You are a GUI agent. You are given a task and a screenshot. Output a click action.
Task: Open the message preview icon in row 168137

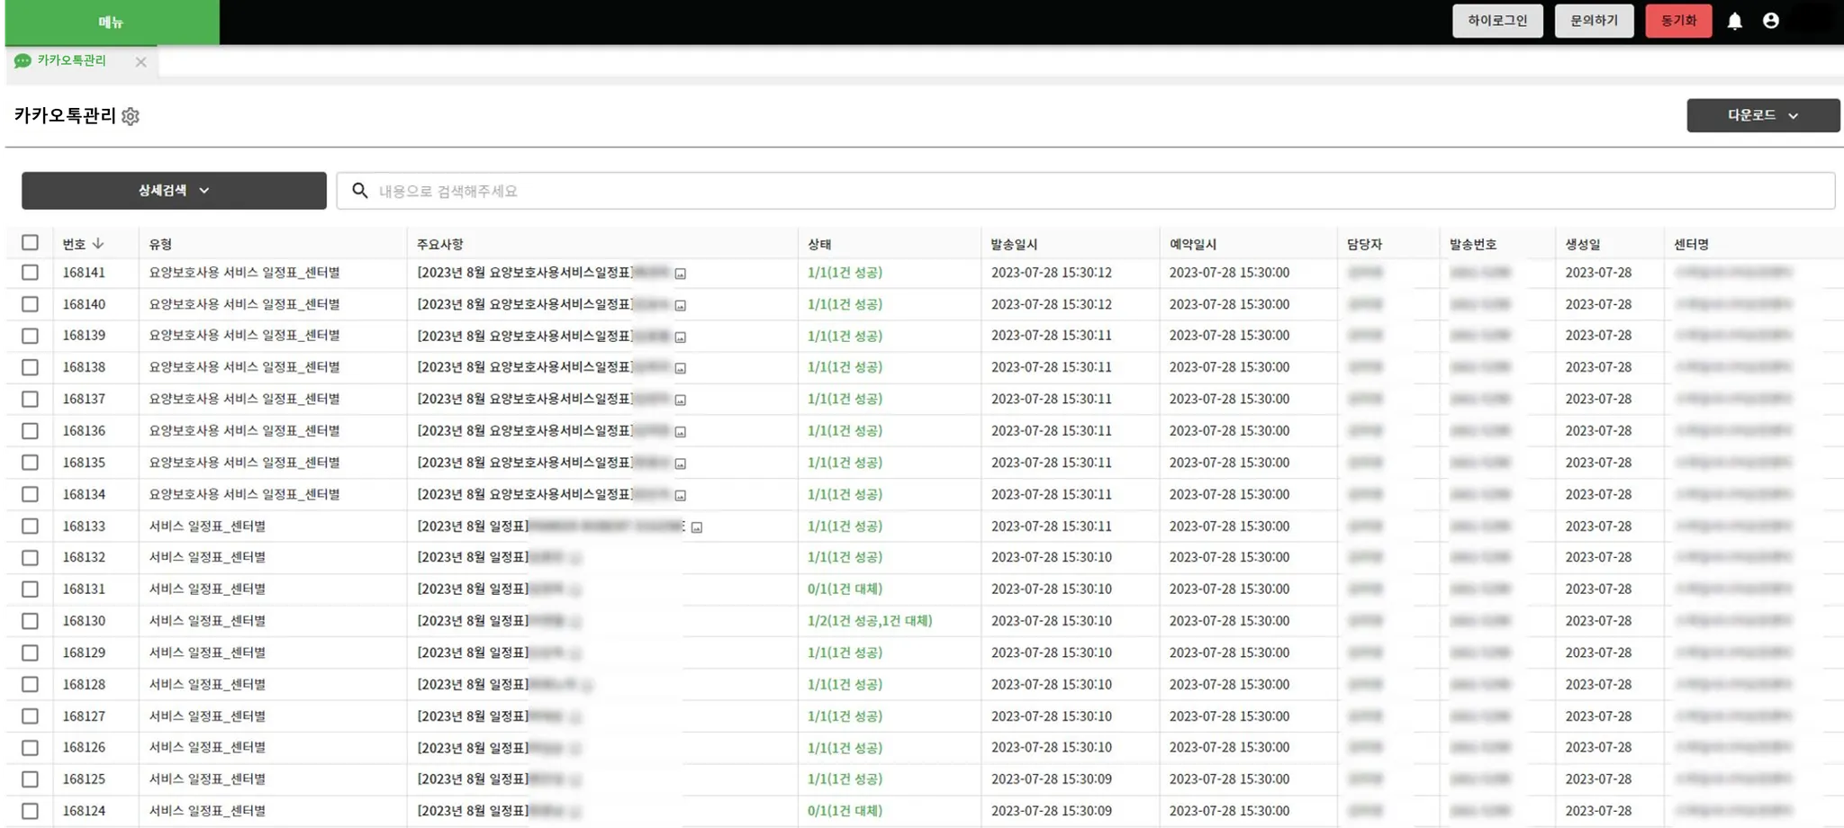click(681, 400)
